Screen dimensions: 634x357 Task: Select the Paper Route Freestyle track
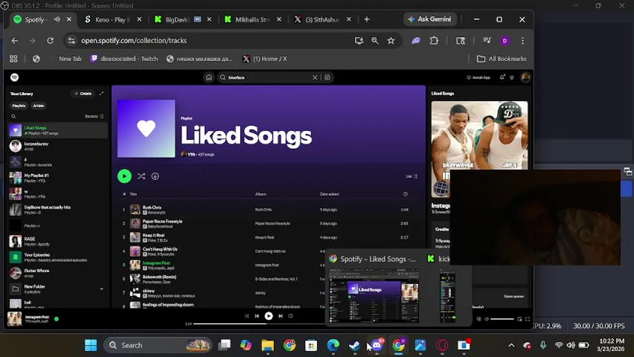pyautogui.click(x=268, y=224)
